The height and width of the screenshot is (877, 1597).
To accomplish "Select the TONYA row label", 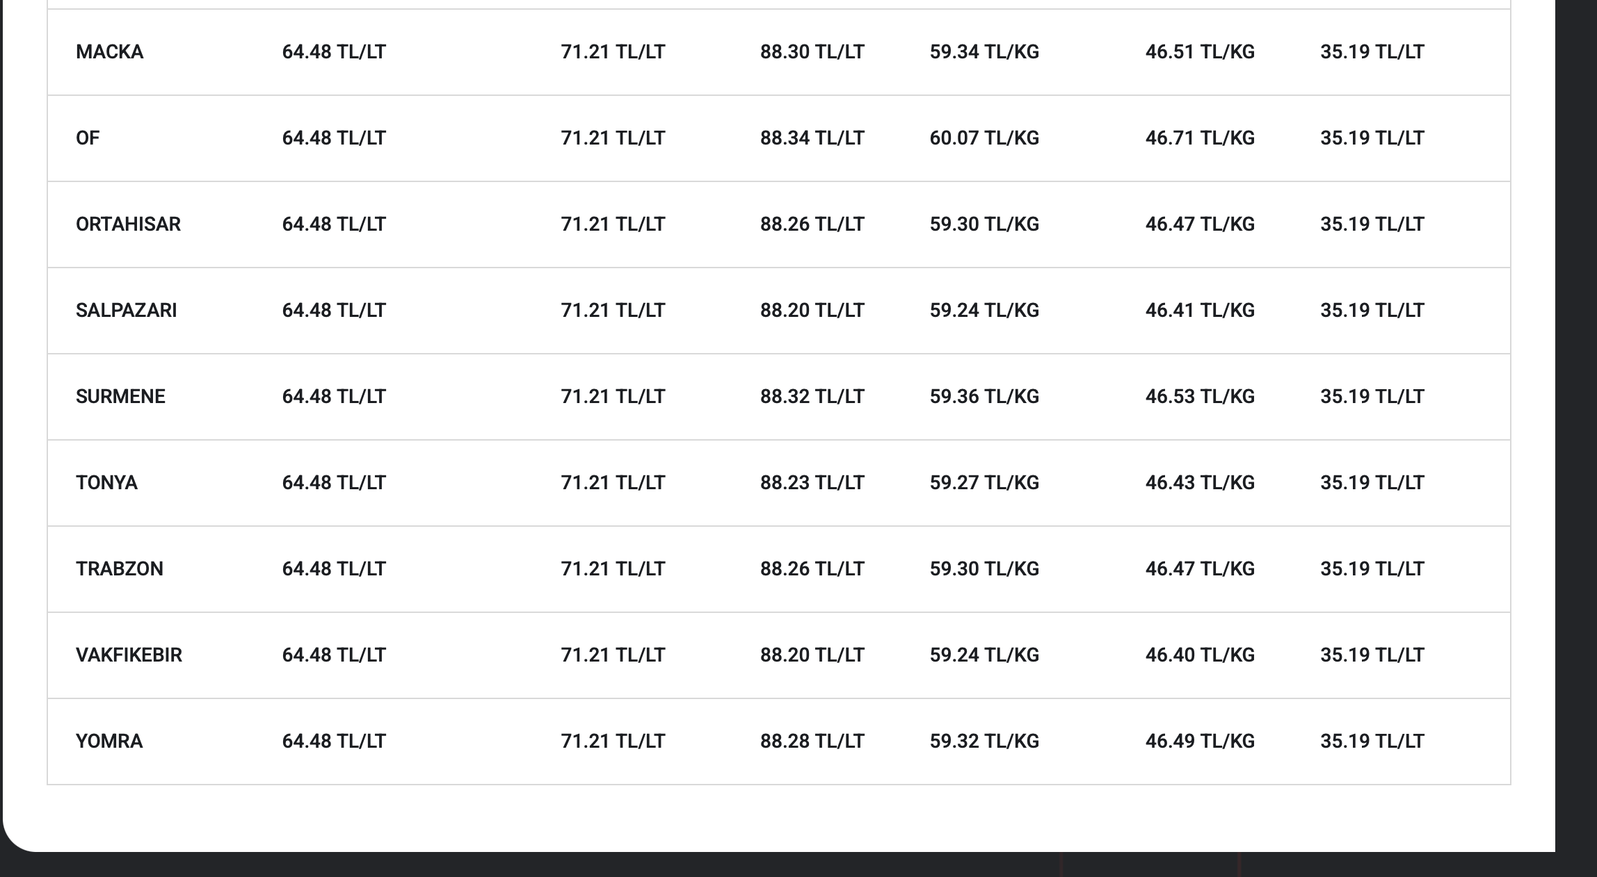I will [106, 483].
